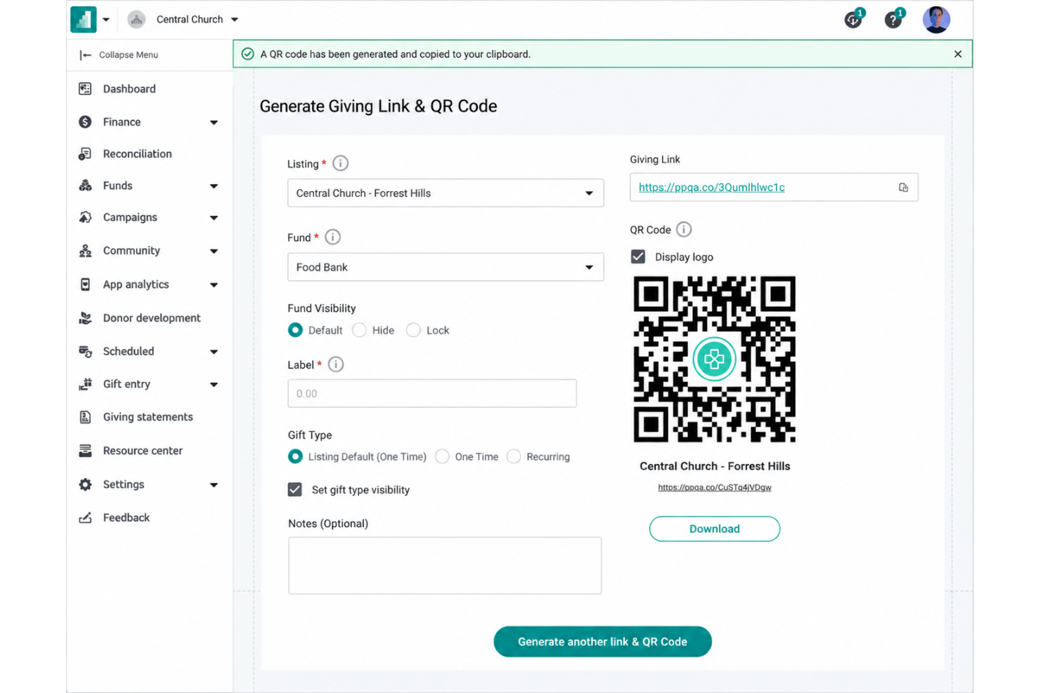Image resolution: width=1040 pixels, height=693 pixels.
Task: Open the giving link ppqa.co/3QumIhlwc1c
Action: tap(711, 187)
